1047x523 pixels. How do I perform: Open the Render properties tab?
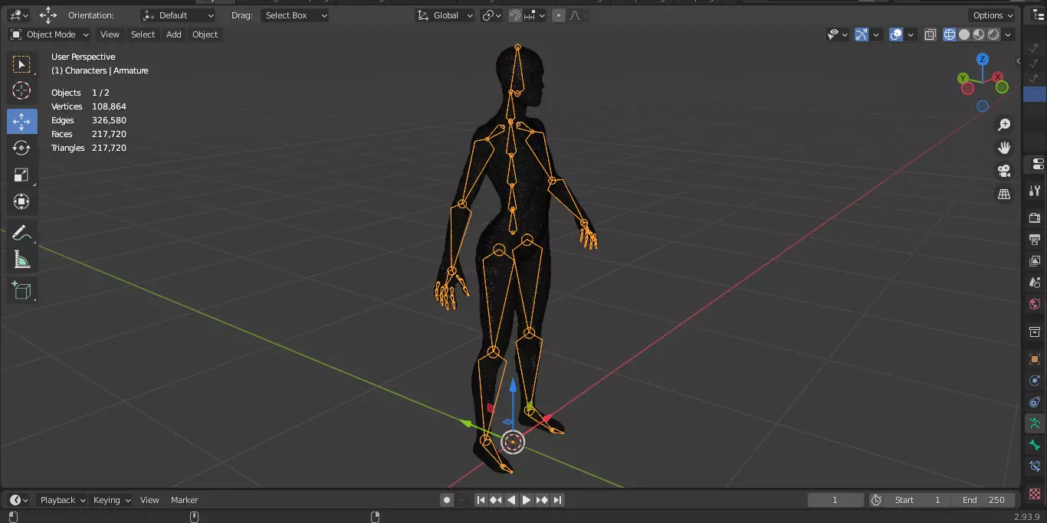(1035, 218)
